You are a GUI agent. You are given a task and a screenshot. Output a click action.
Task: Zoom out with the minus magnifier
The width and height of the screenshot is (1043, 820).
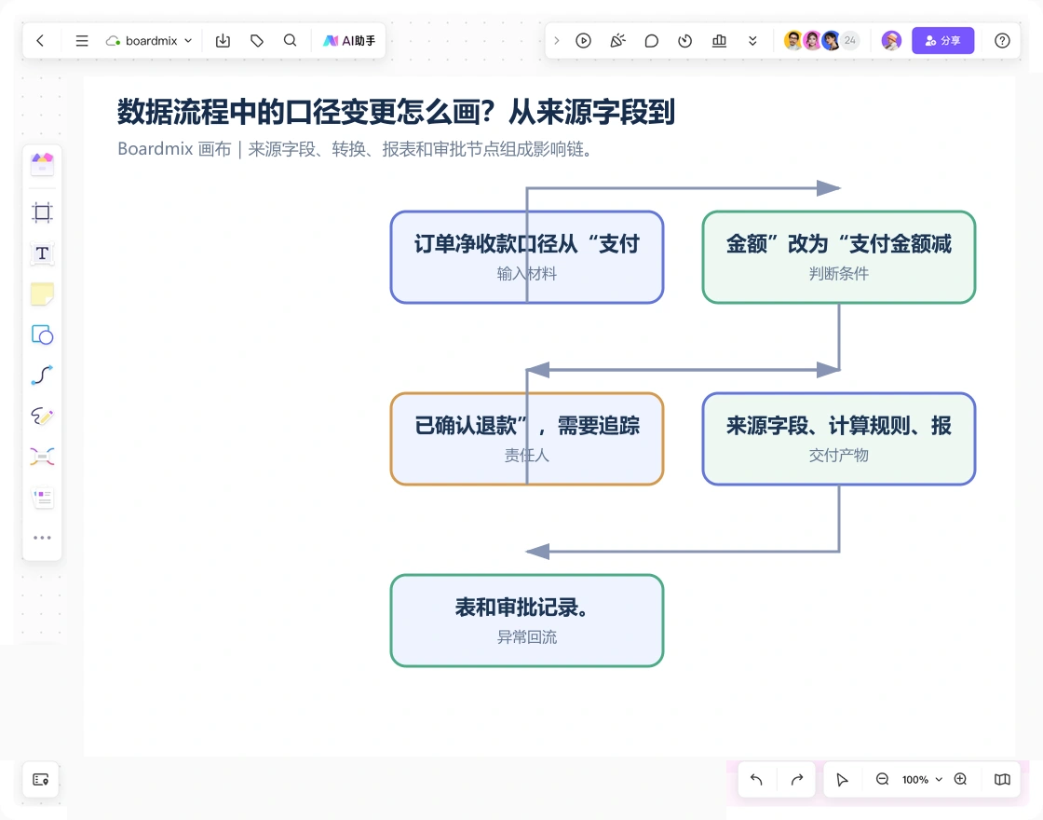(x=882, y=779)
